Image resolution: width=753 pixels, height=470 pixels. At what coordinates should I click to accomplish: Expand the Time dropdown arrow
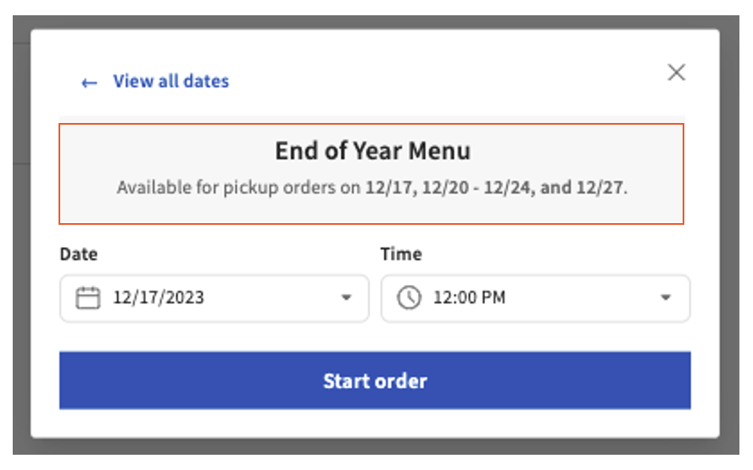[666, 298]
